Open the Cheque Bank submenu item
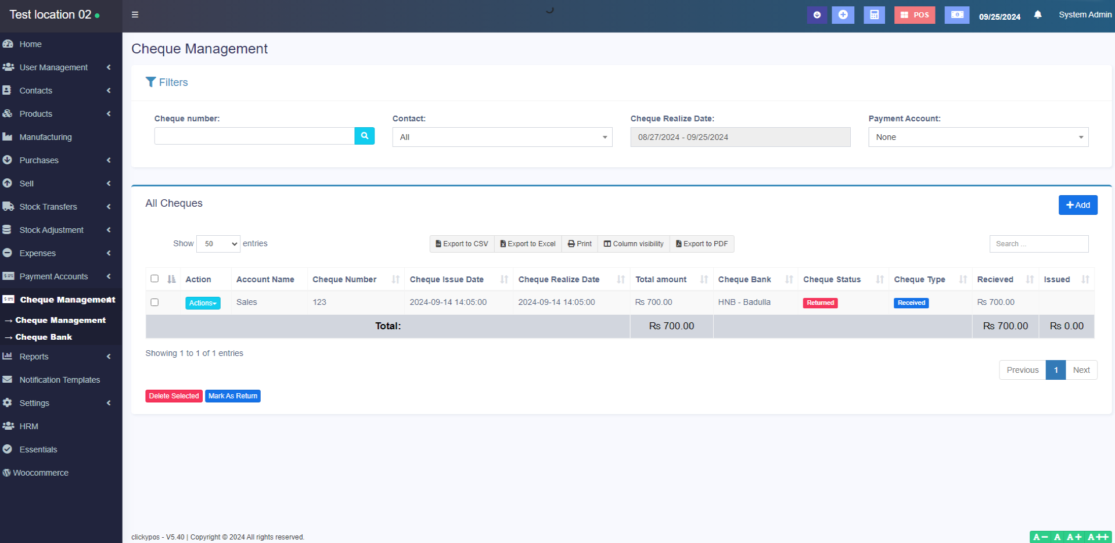 coord(44,337)
